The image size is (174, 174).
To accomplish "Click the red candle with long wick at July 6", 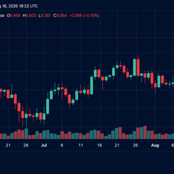I will tap(62, 88).
